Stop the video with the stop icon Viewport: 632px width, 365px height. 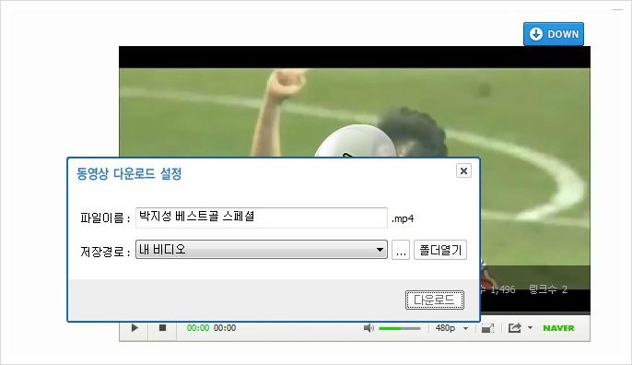(x=162, y=328)
